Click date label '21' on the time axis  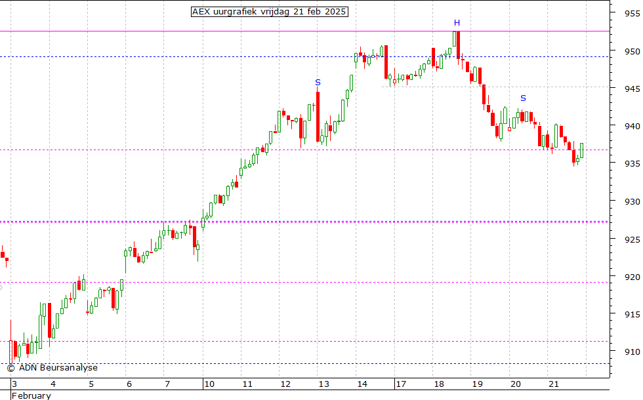pyautogui.click(x=554, y=384)
